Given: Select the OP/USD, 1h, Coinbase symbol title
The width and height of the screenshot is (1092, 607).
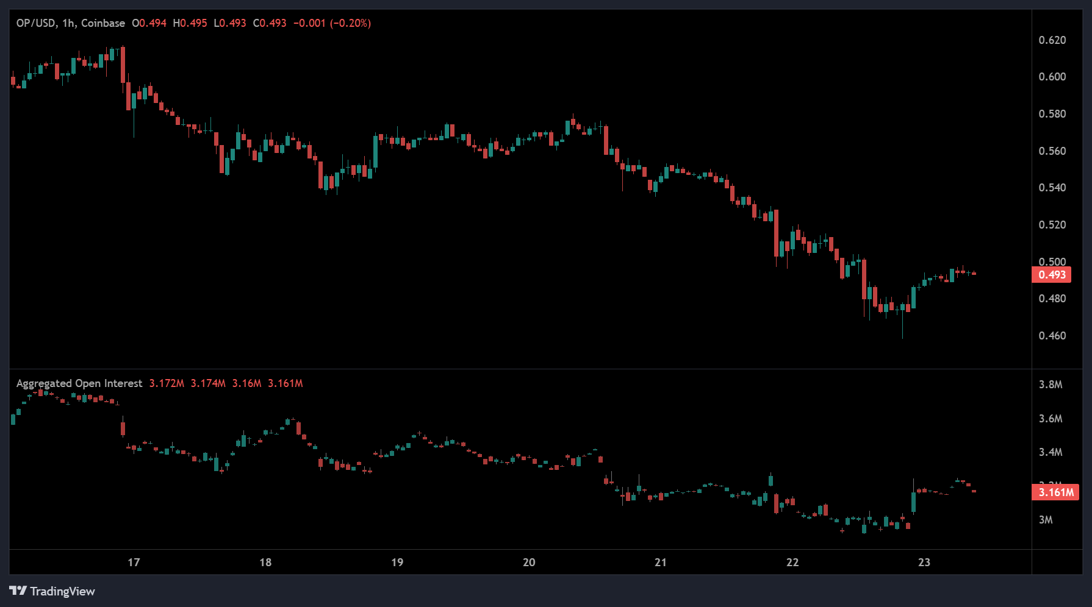Looking at the screenshot, I should point(70,23).
